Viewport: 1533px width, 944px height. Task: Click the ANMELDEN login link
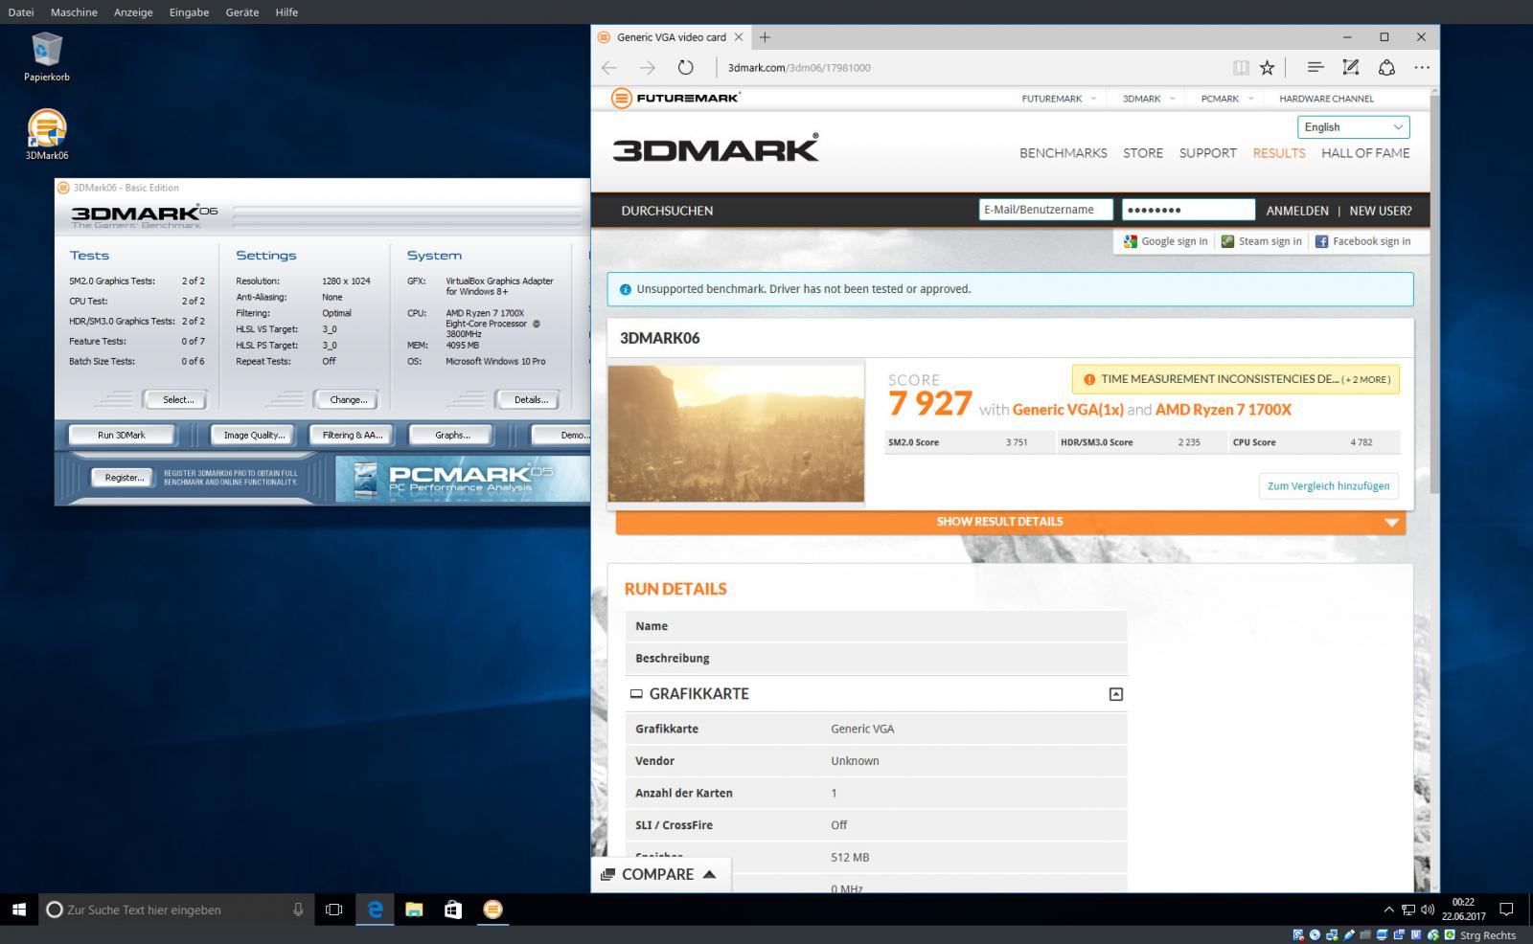tap(1297, 211)
